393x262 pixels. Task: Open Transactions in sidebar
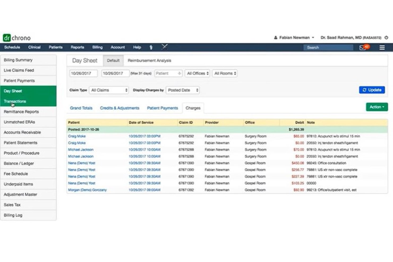tap(28, 101)
